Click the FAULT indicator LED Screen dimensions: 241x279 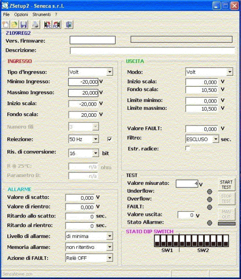point(210,207)
